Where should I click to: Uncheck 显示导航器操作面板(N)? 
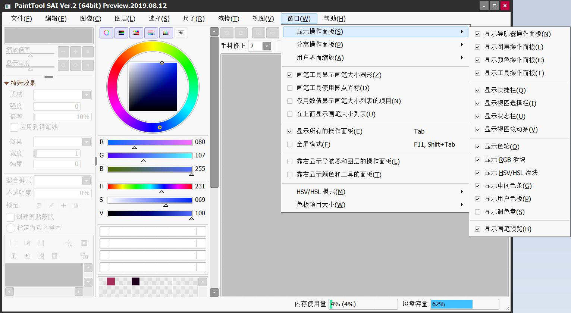[478, 34]
